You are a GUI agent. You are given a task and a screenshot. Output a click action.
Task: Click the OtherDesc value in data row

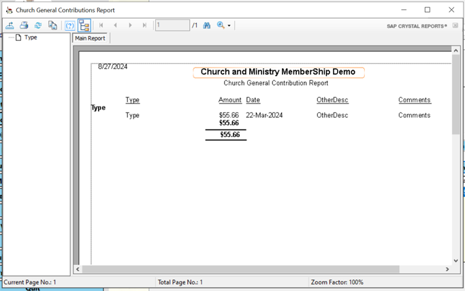click(332, 115)
